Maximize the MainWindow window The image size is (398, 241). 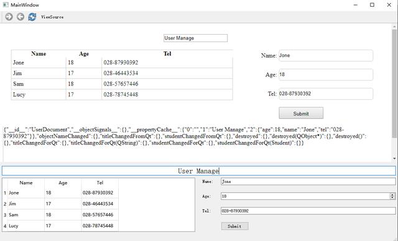[372, 5]
